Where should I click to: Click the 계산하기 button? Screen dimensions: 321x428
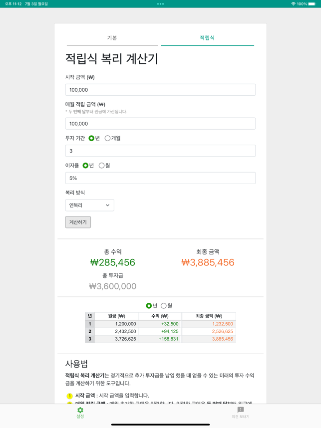[78, 222]
